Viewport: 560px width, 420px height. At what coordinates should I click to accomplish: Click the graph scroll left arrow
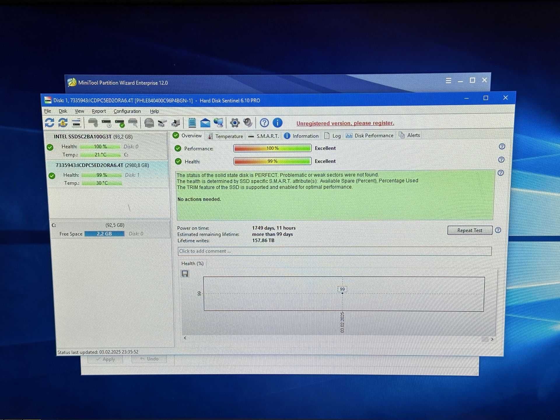(185, 338)
